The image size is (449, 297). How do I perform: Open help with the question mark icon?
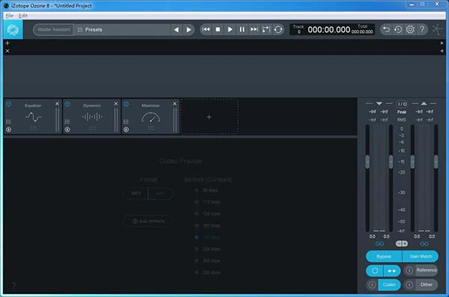[x=422, y=29]
